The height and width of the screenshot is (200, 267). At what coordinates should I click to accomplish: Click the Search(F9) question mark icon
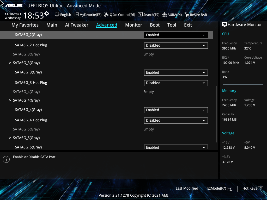click(140, 15)
